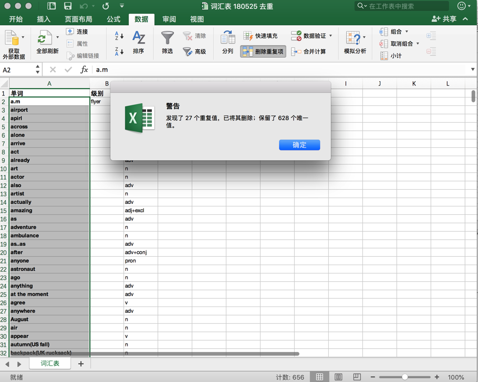Click the fx insert function button
Image resolution: width=478 pixels, height=382 pixels.
pos(84,70)
